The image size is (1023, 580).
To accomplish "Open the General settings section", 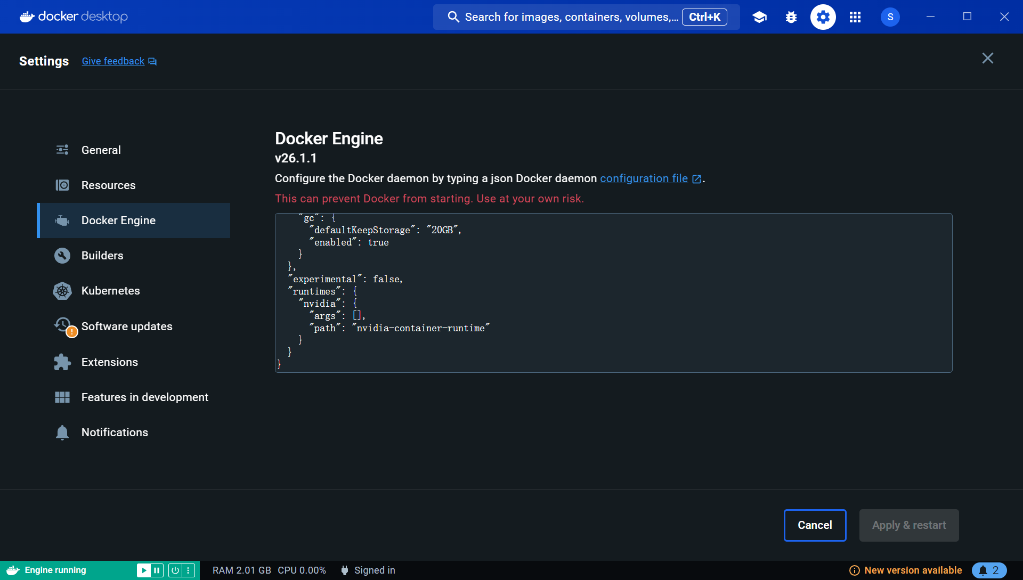I will (x=133, y=150).
